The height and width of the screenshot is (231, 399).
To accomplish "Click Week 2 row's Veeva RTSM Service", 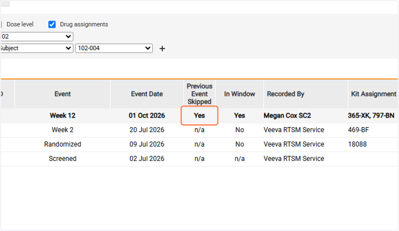I will point(294,130).
